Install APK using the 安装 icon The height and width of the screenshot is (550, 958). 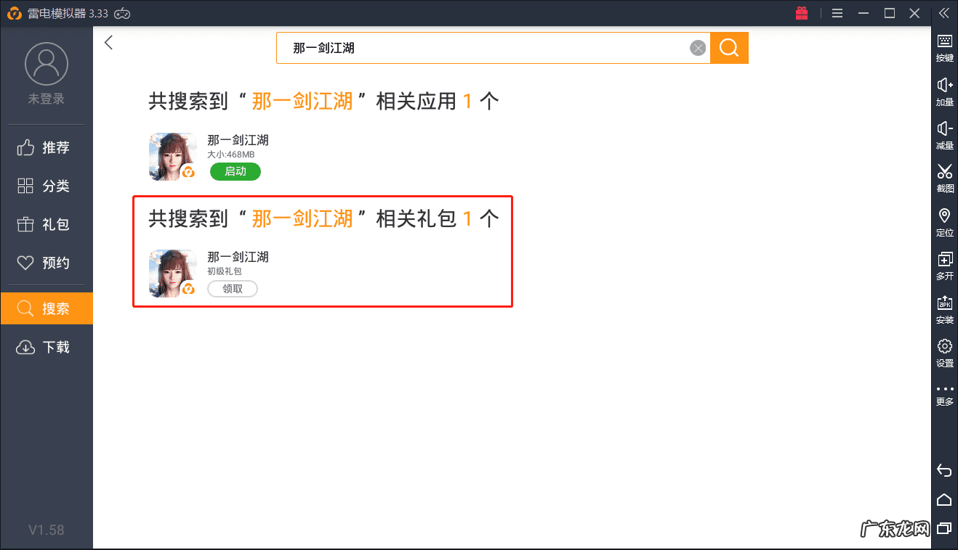click(x=944, y=308)
